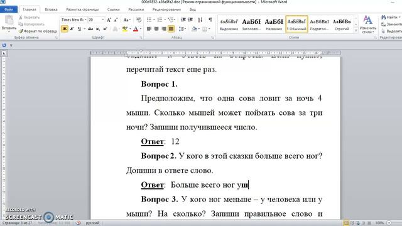Click the multilevel list icon
The height and width of the screenshot is (226, 402).
(x=171, y=19)
